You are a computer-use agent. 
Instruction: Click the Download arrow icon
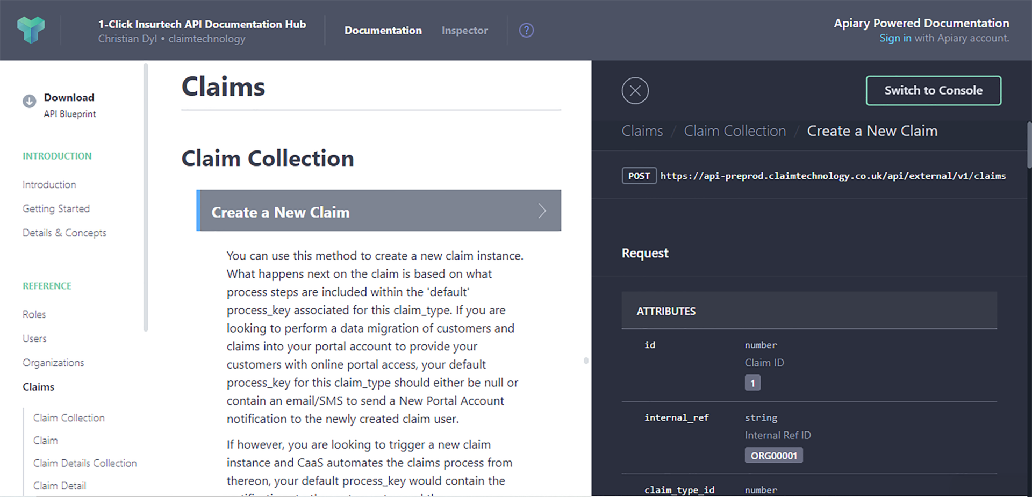coord(29,101)
